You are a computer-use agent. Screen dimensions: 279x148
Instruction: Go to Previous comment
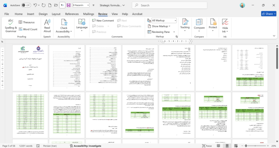(99, 32)
